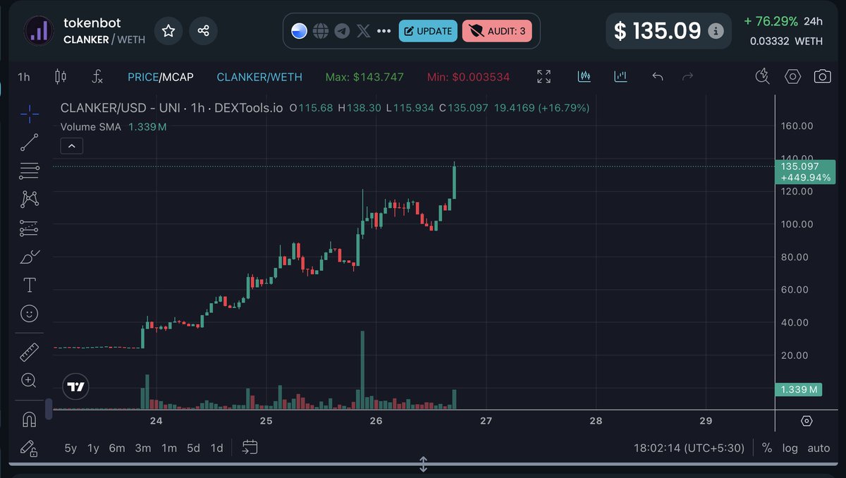846x478 pixels.
Task: Open the 1h timeframe selector
Action: (x=23, y=77)
